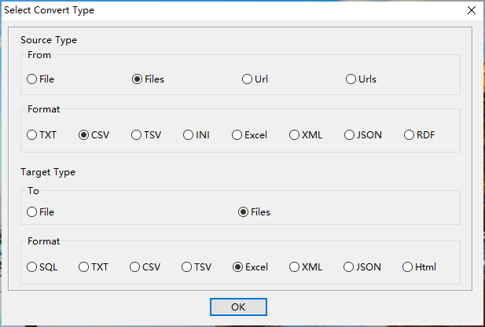Select TXT target format
Screen dimensions: 485x327
(x=83, y=266)
